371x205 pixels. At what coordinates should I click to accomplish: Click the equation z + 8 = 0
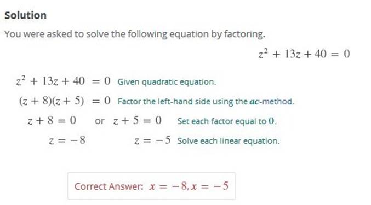[52, 121]
